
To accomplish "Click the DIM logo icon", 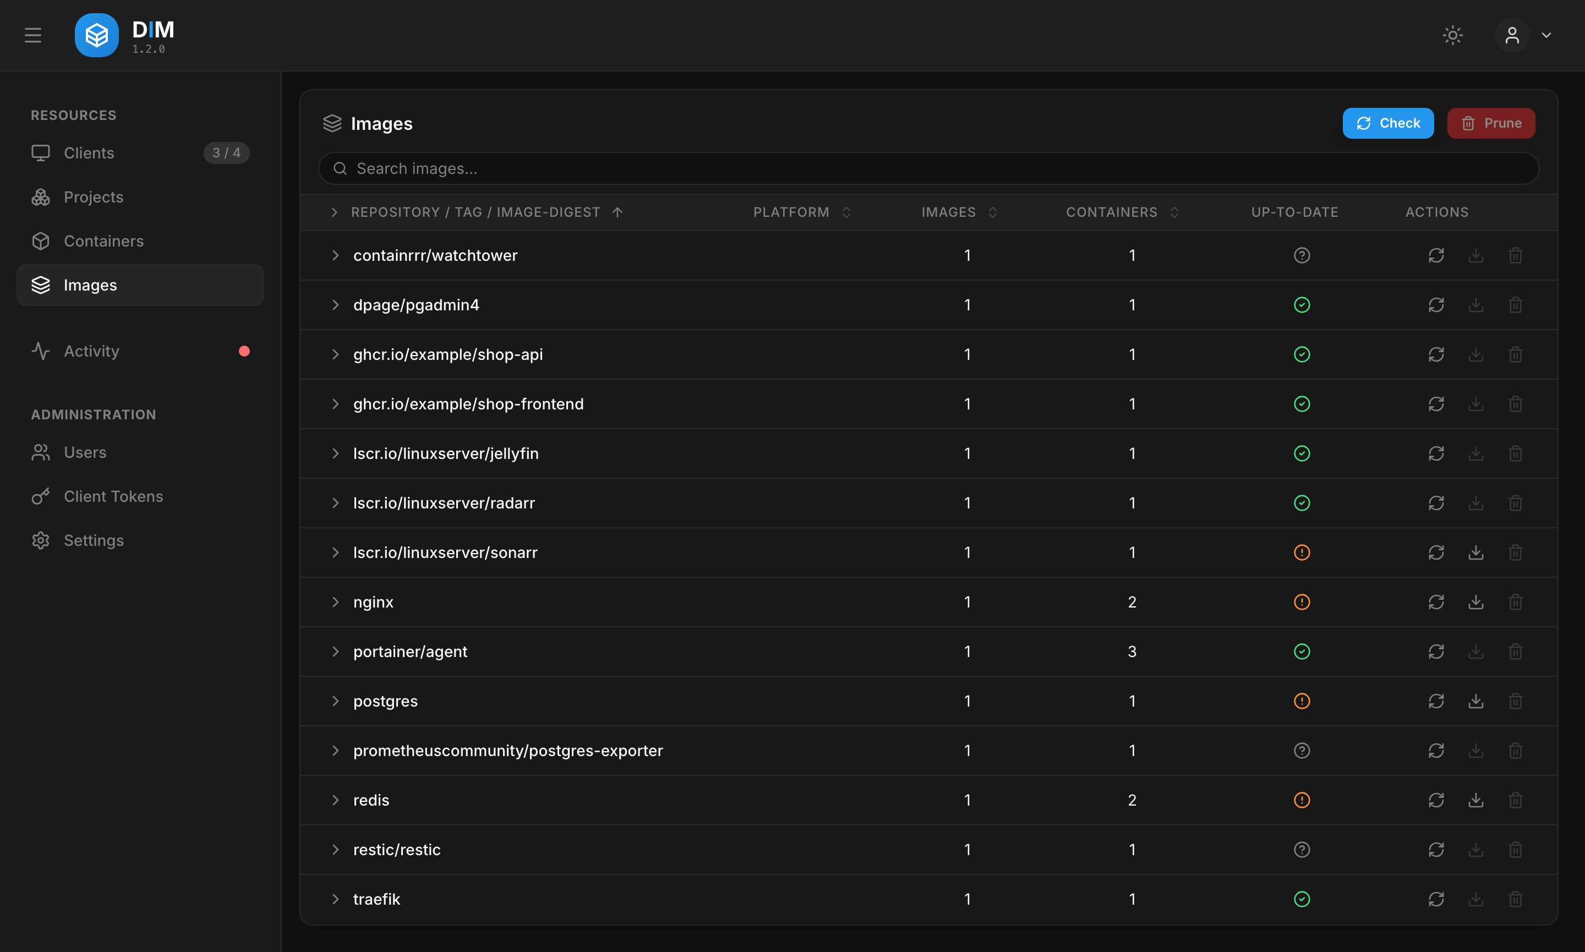I will point(96,35).
